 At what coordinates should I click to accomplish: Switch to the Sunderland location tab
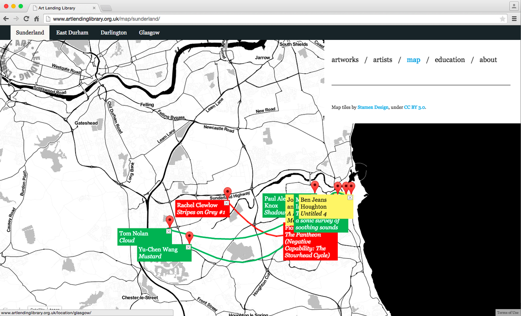pyautogui.click(x=30, y=33)
